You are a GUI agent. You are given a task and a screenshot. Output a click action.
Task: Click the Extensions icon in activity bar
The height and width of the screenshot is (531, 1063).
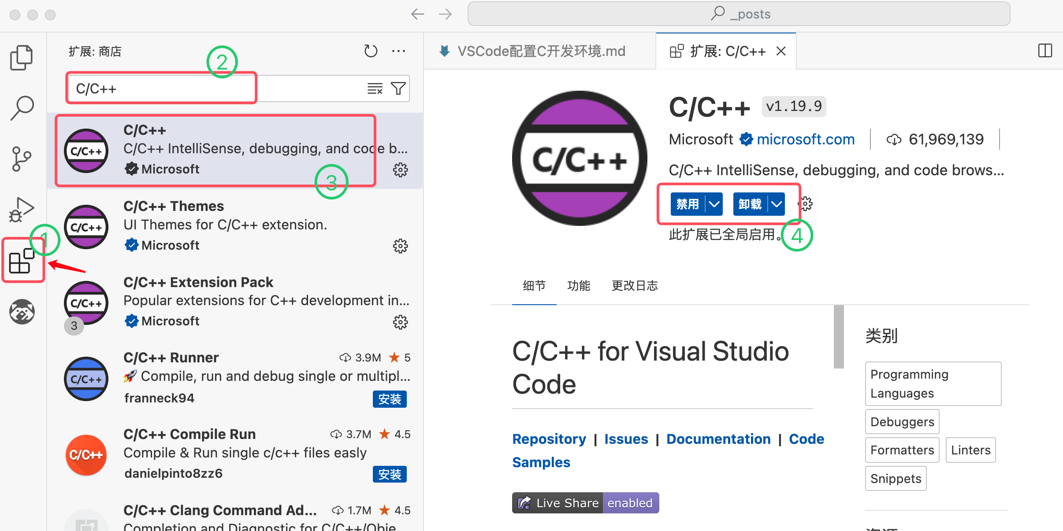click(21, 261)
